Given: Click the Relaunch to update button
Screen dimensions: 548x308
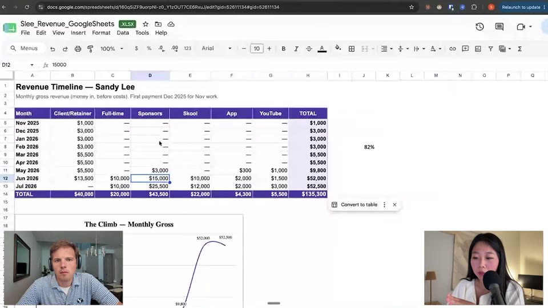Looking at the screenshot, I should click(x=521, y=7).
